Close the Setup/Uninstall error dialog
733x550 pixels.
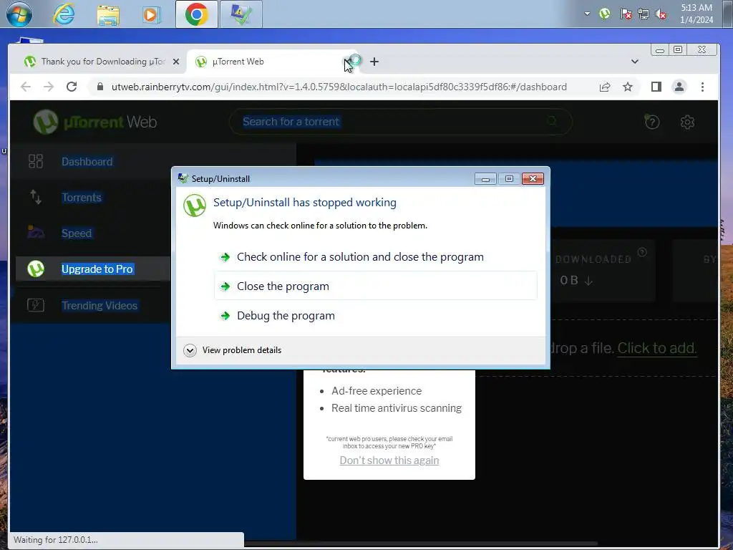coord(533,178)
